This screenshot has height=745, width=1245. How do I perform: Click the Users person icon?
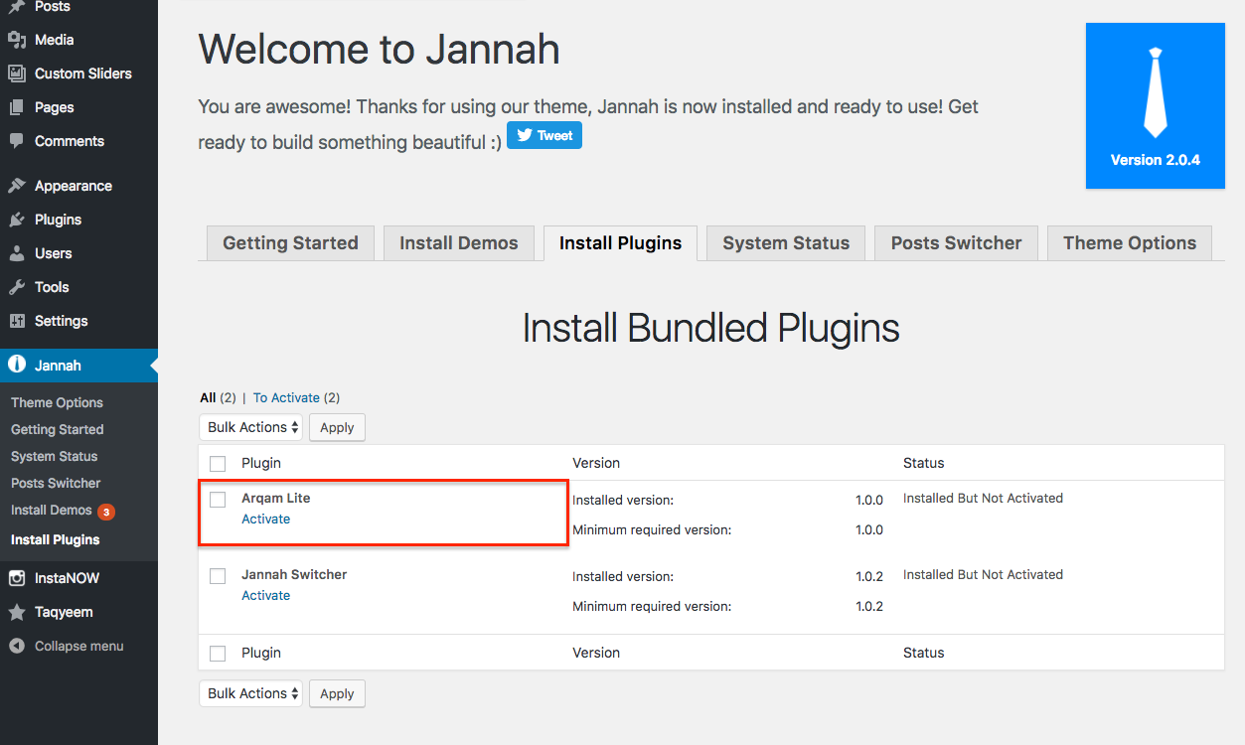(16, 253)
